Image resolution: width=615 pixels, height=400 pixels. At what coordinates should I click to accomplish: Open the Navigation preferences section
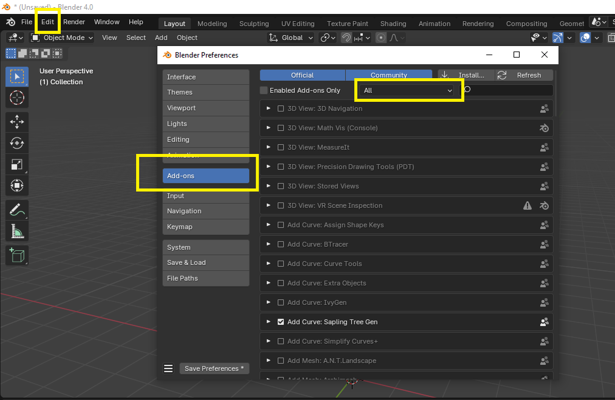click(206, 211)
